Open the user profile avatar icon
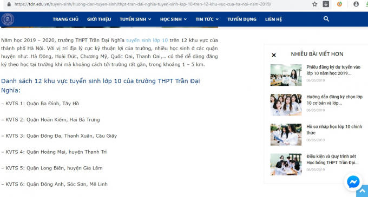This screenshot has height=197, width=368. click(356, 4)
